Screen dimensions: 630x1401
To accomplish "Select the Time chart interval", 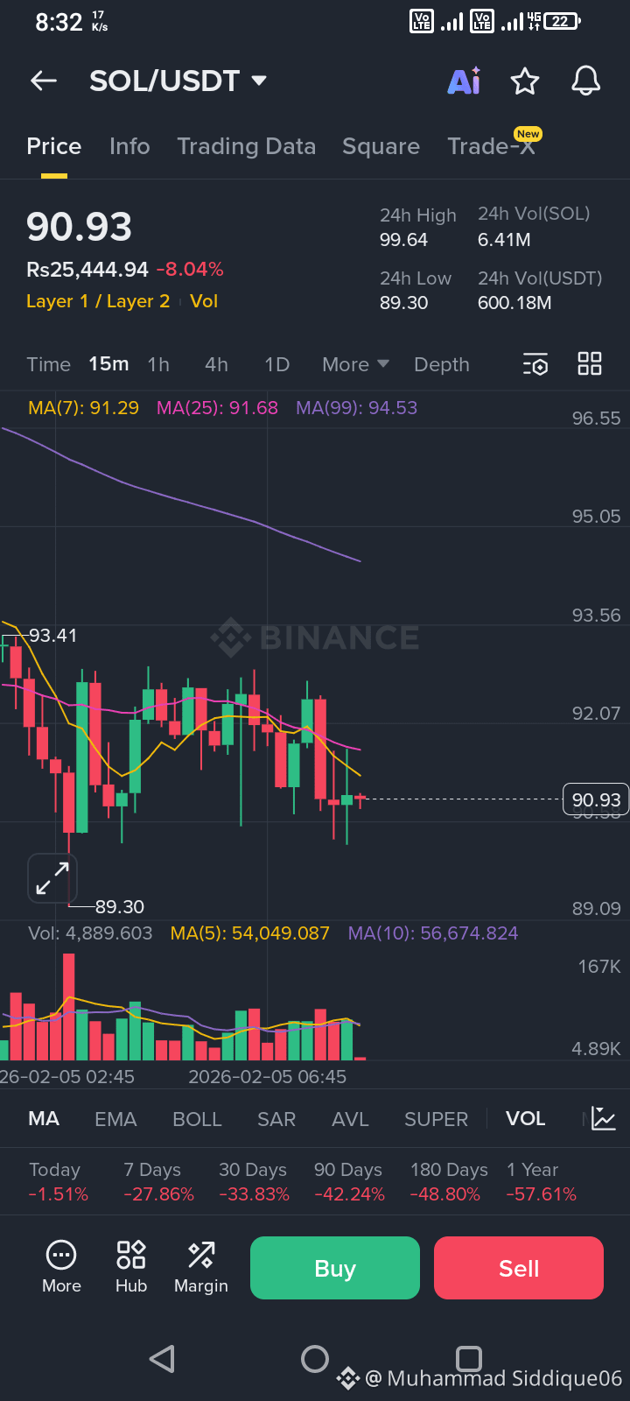I will [x=48, y=364].
